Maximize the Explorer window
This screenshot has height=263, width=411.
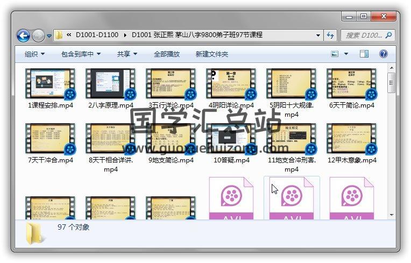click(x=363, y=17)
